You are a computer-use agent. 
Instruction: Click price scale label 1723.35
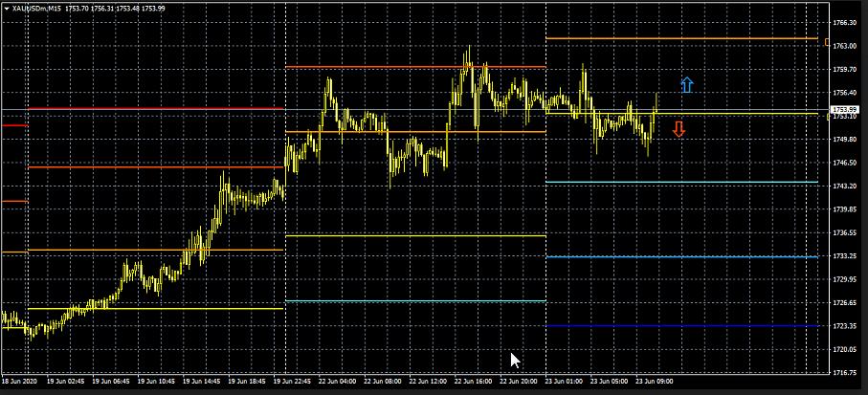tap(845, 326)
